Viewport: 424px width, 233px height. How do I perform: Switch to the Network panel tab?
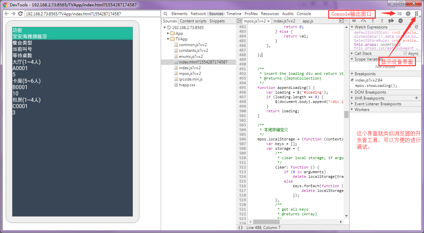pos(198,14)
